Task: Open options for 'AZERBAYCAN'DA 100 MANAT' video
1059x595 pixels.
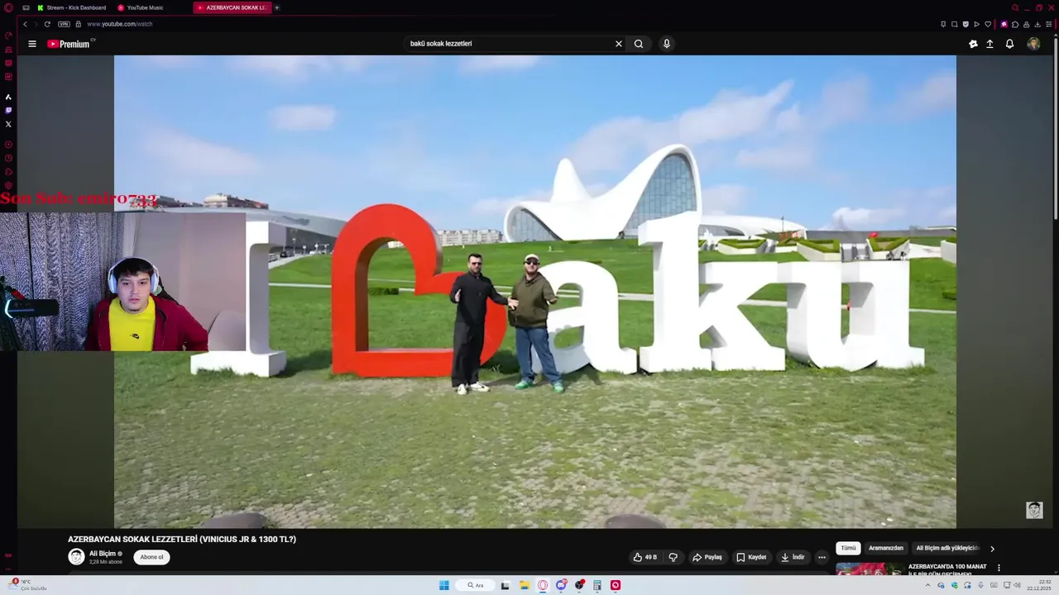Action: point(999,568)
